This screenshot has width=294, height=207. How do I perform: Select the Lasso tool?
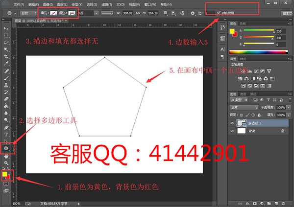click(6, 43)
